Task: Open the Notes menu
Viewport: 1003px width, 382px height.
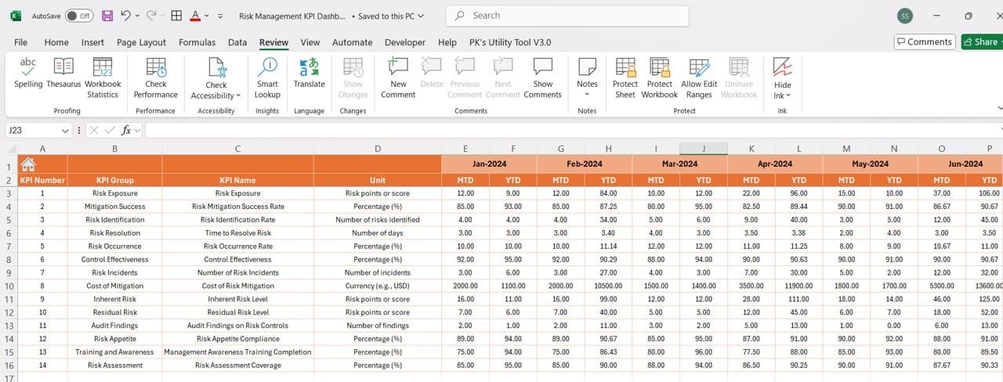Action: click(x=587, y=77)
